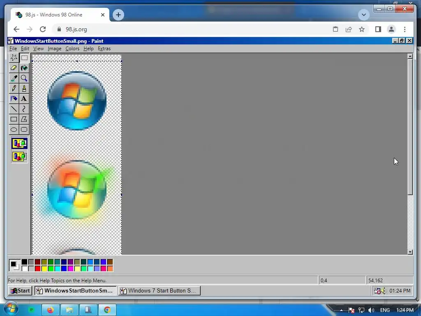Open a new Chrome tab
Image resolution: width=421 pixels, height=316 pixels.
pos(118,15)
